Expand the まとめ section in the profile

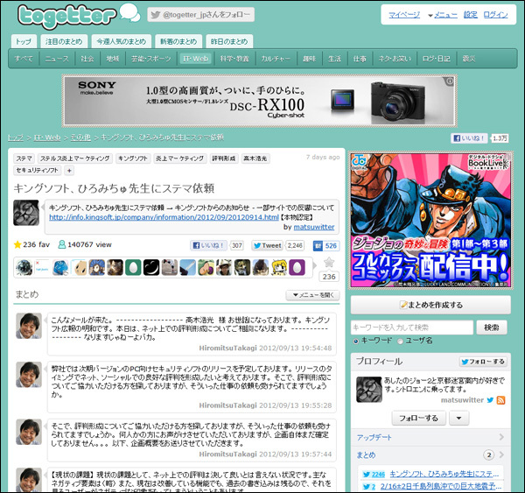(x=430, y=455)
